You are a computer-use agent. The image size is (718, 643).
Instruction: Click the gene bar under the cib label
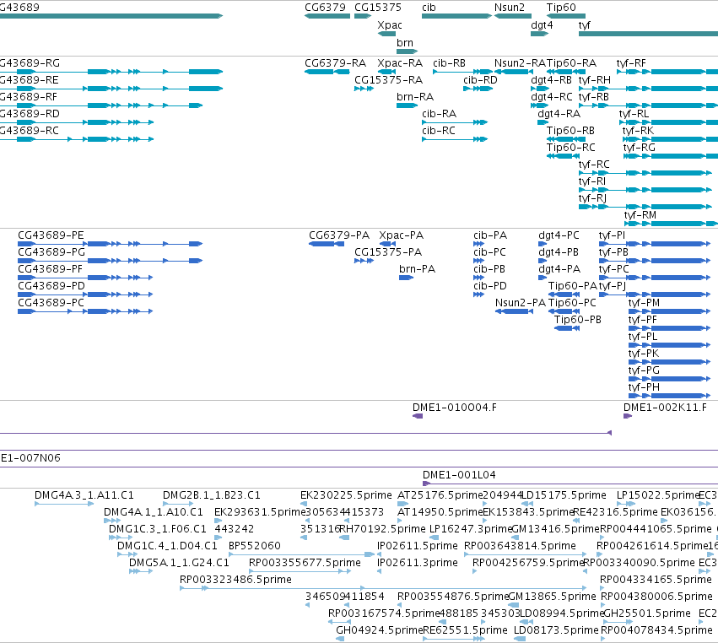click(457, 16)
